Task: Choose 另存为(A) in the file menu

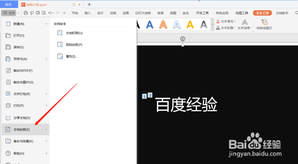Action: (x=26, y=59)
